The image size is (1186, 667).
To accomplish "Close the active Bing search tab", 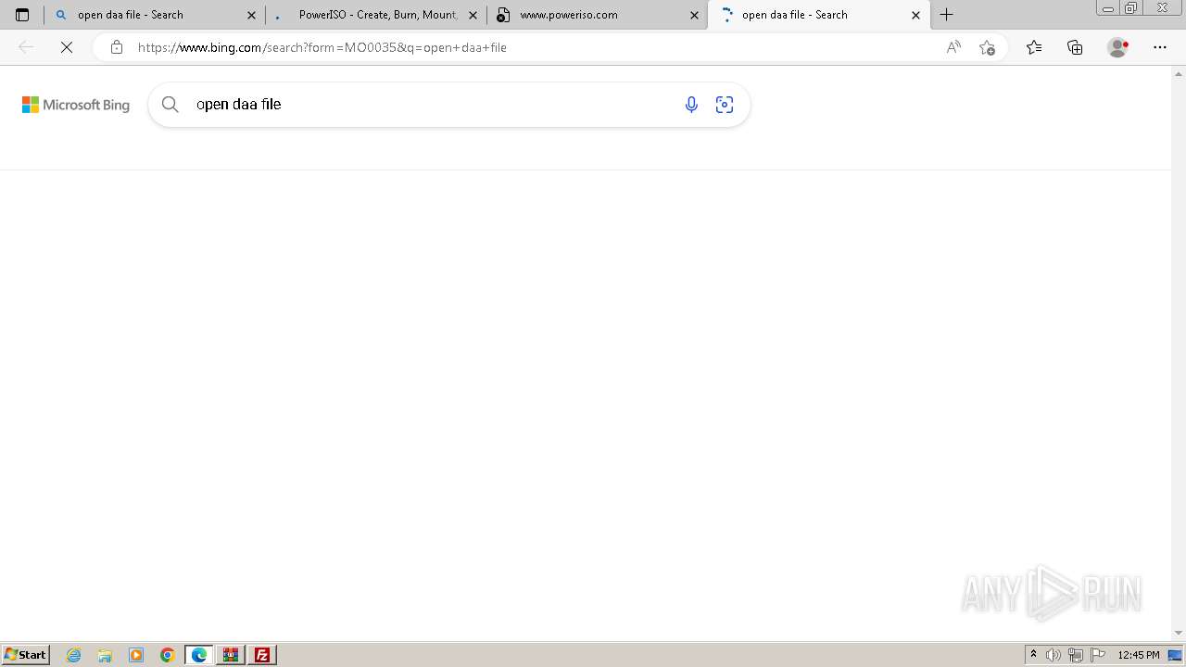I will (x=915, y=15).
